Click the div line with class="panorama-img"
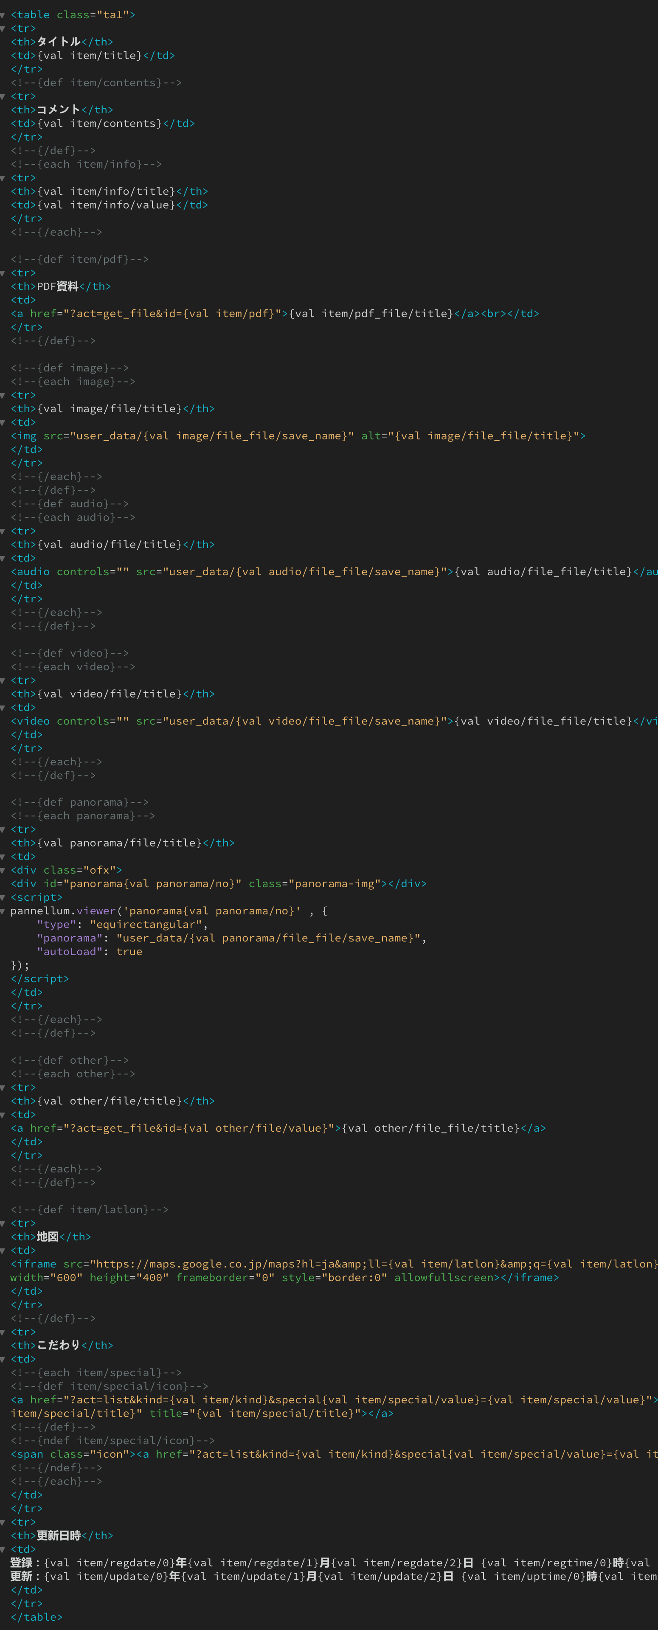Screen dimensions: 658x1630 (x=218, y=883)
